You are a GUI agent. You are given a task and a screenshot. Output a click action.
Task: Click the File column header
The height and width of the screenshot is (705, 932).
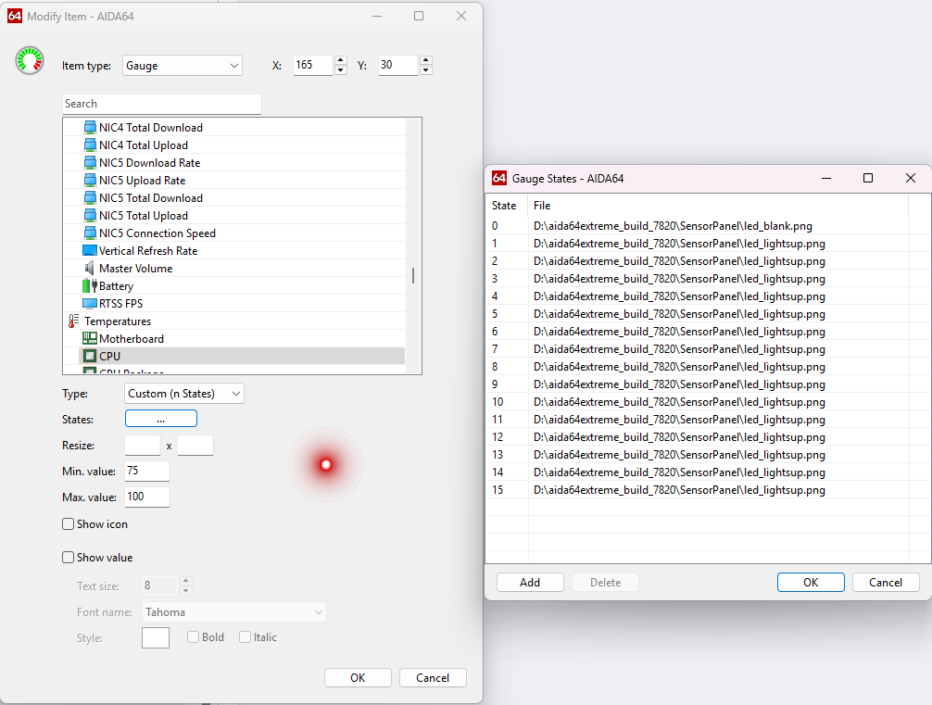[719, 206]
